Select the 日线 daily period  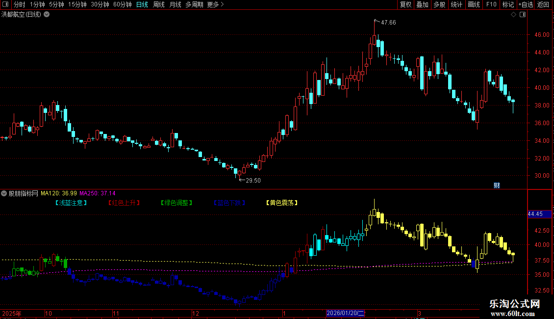point(142,4)
